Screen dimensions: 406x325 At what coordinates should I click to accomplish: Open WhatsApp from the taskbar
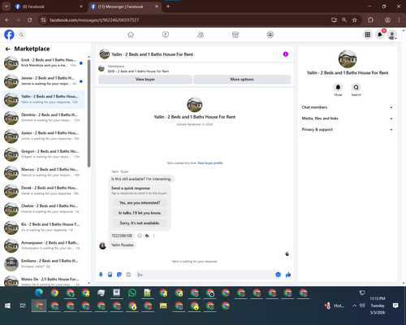132,292
